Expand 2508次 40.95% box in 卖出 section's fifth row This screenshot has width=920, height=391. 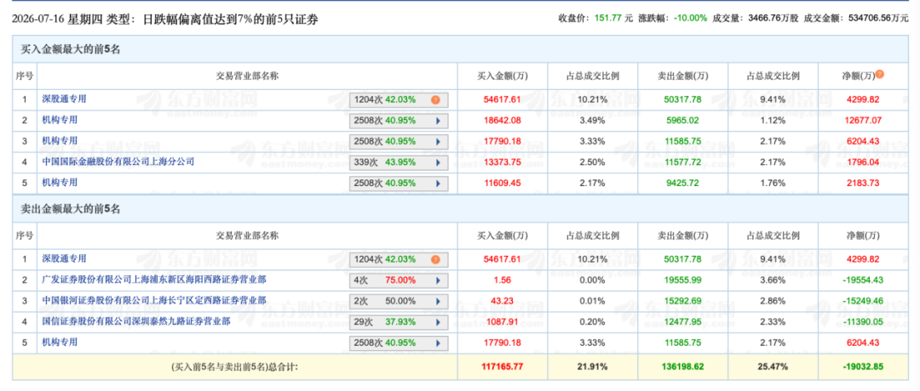point(399,343)
